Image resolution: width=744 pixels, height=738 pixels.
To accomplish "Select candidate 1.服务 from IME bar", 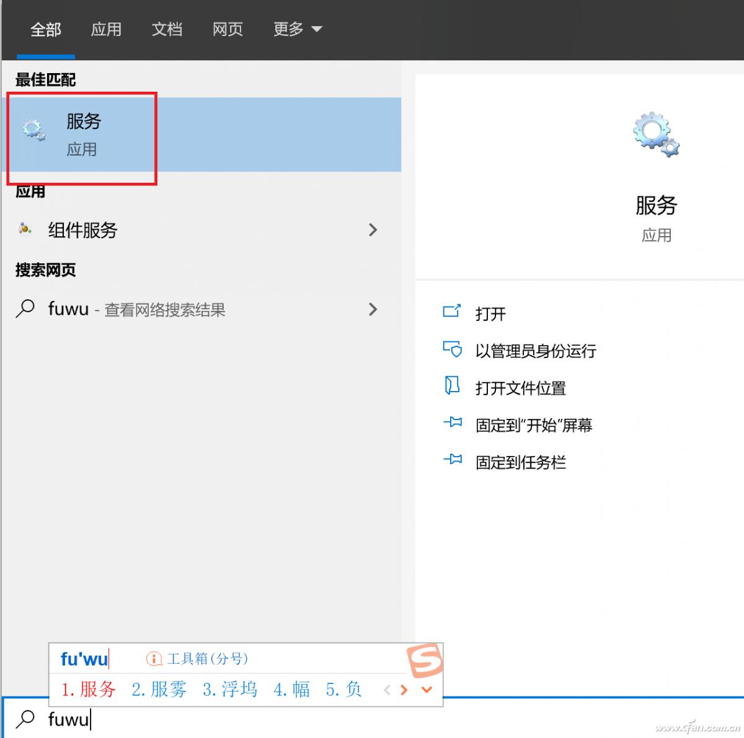I will (88, 689).
